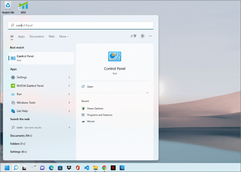
Task: Click Programs and Features icon
Action: click(83, 115)
